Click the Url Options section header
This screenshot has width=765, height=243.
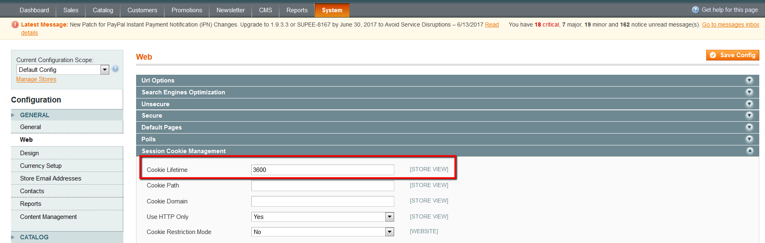(447, 80)
